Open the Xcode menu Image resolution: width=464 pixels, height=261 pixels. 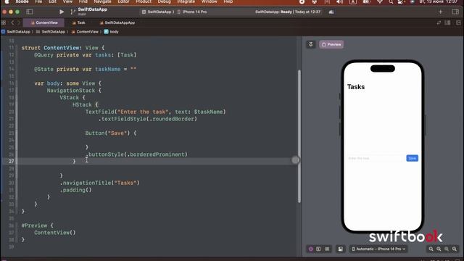pos(22,1)
